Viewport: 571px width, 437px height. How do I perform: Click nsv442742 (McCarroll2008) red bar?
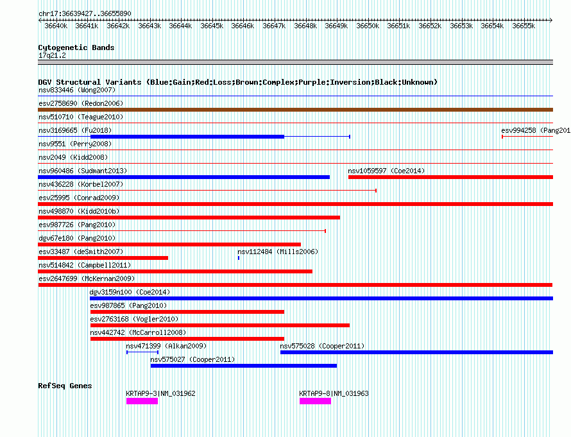pos(187,339)
